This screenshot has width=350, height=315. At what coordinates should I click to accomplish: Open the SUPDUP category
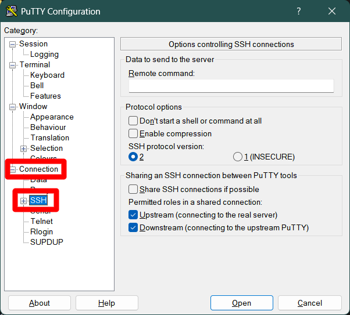47,242
